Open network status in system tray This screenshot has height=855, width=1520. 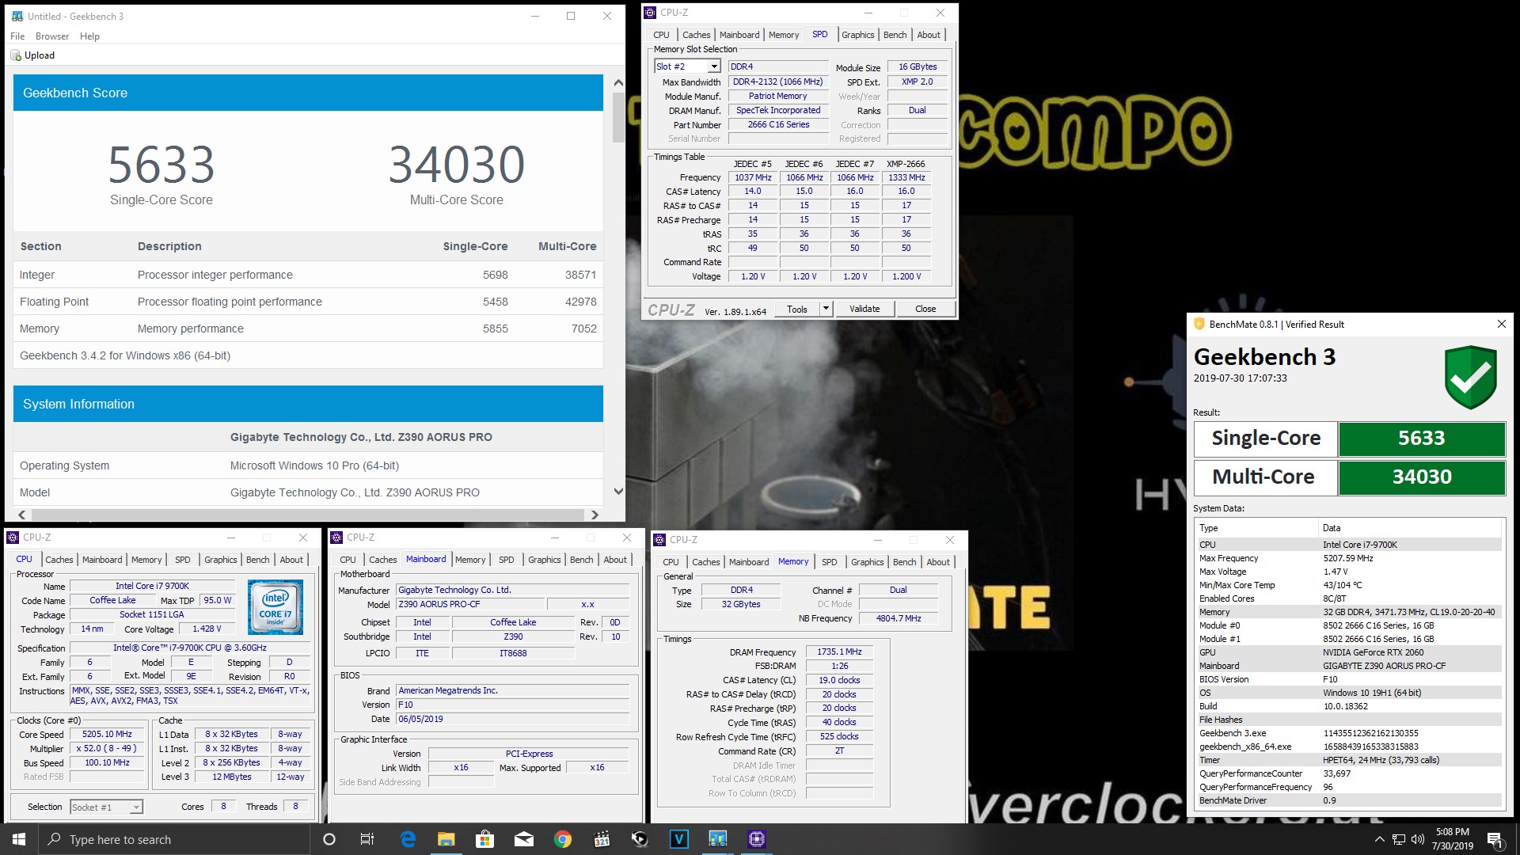tap(1399, 839)
